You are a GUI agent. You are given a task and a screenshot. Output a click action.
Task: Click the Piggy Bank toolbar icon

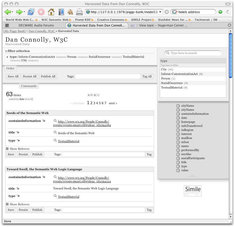pos(70,12)
